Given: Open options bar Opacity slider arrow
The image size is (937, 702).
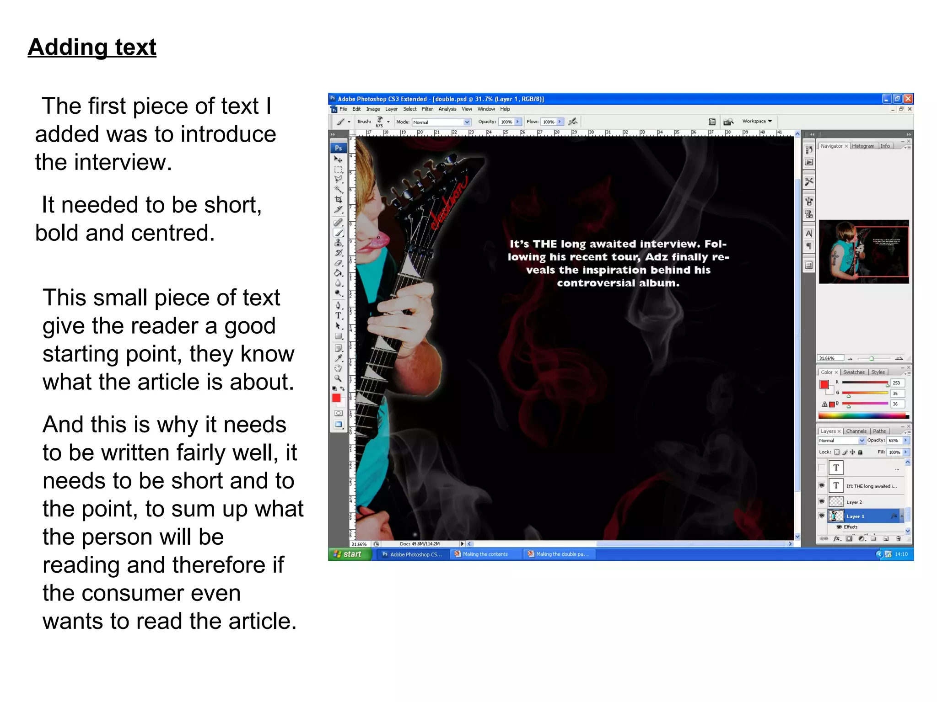Looking at the screenshot, I should pyautogui.click(x=518, y=122).
